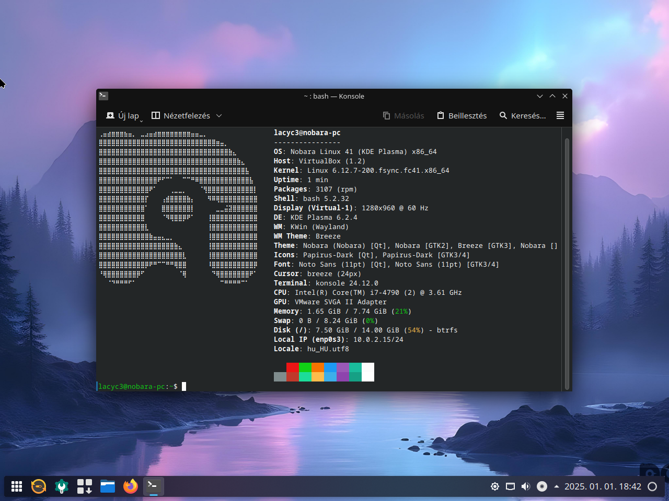
Task: Maximize the Konsole window
Action: (552, 96)
